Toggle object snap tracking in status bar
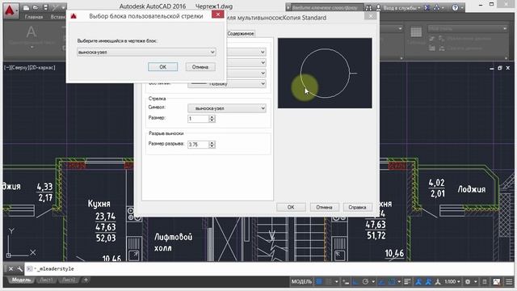Screen dimensions: 517x291 [381, 282]
